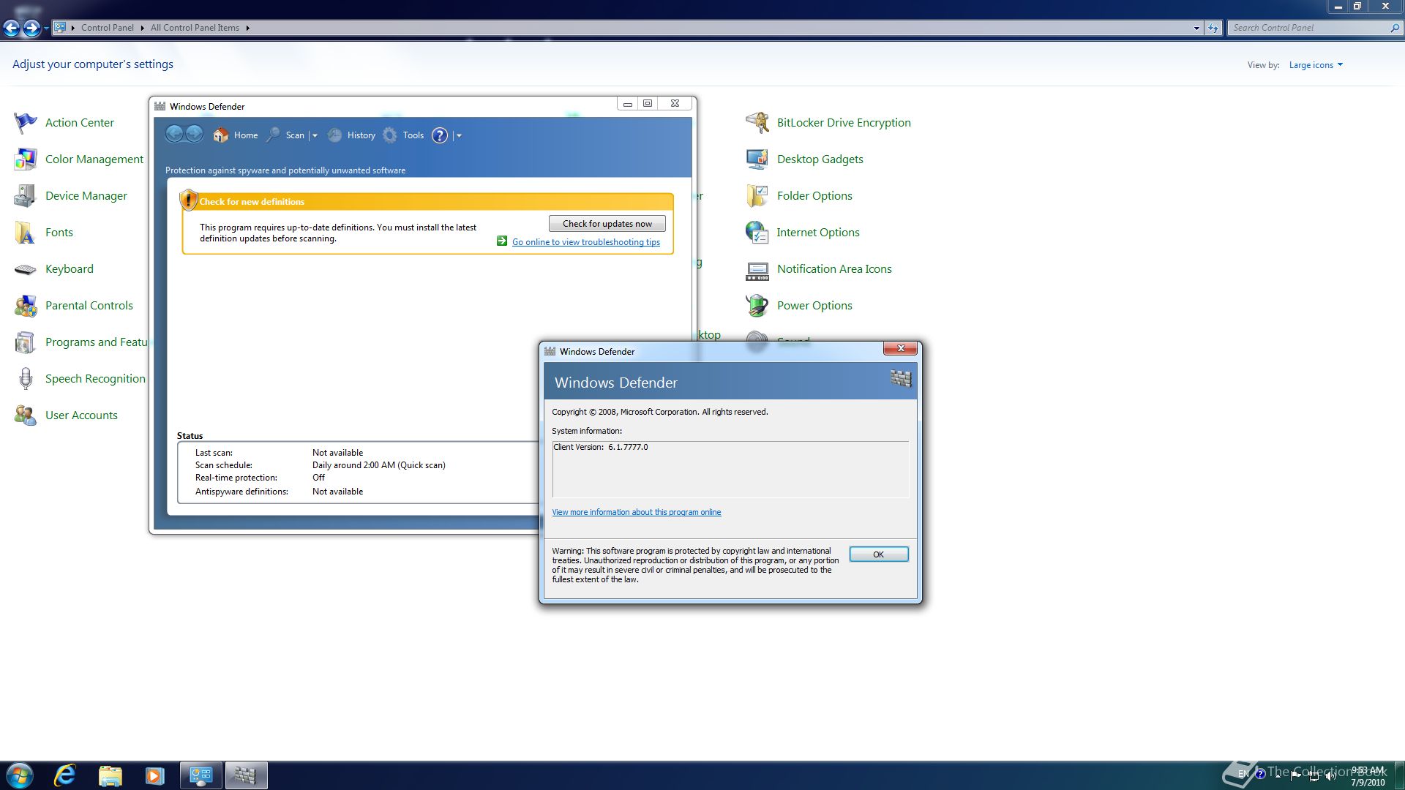Launch Device Manager icon

tap(26, 196)
